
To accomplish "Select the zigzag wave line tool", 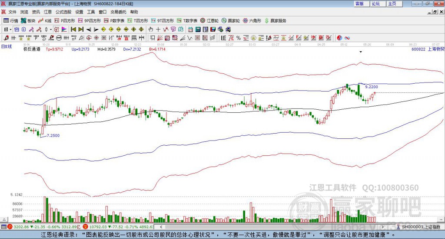I will point(190,38).
